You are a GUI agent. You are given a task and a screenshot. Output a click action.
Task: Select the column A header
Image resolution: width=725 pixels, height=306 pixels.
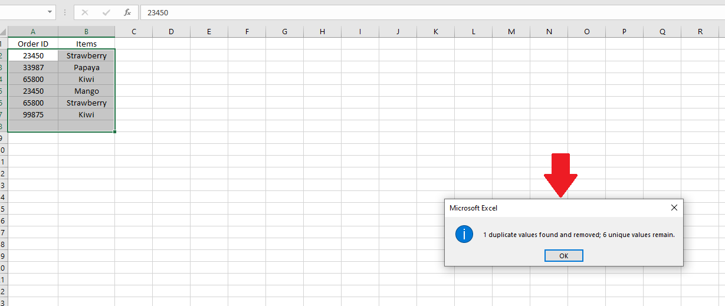(33, 32)
